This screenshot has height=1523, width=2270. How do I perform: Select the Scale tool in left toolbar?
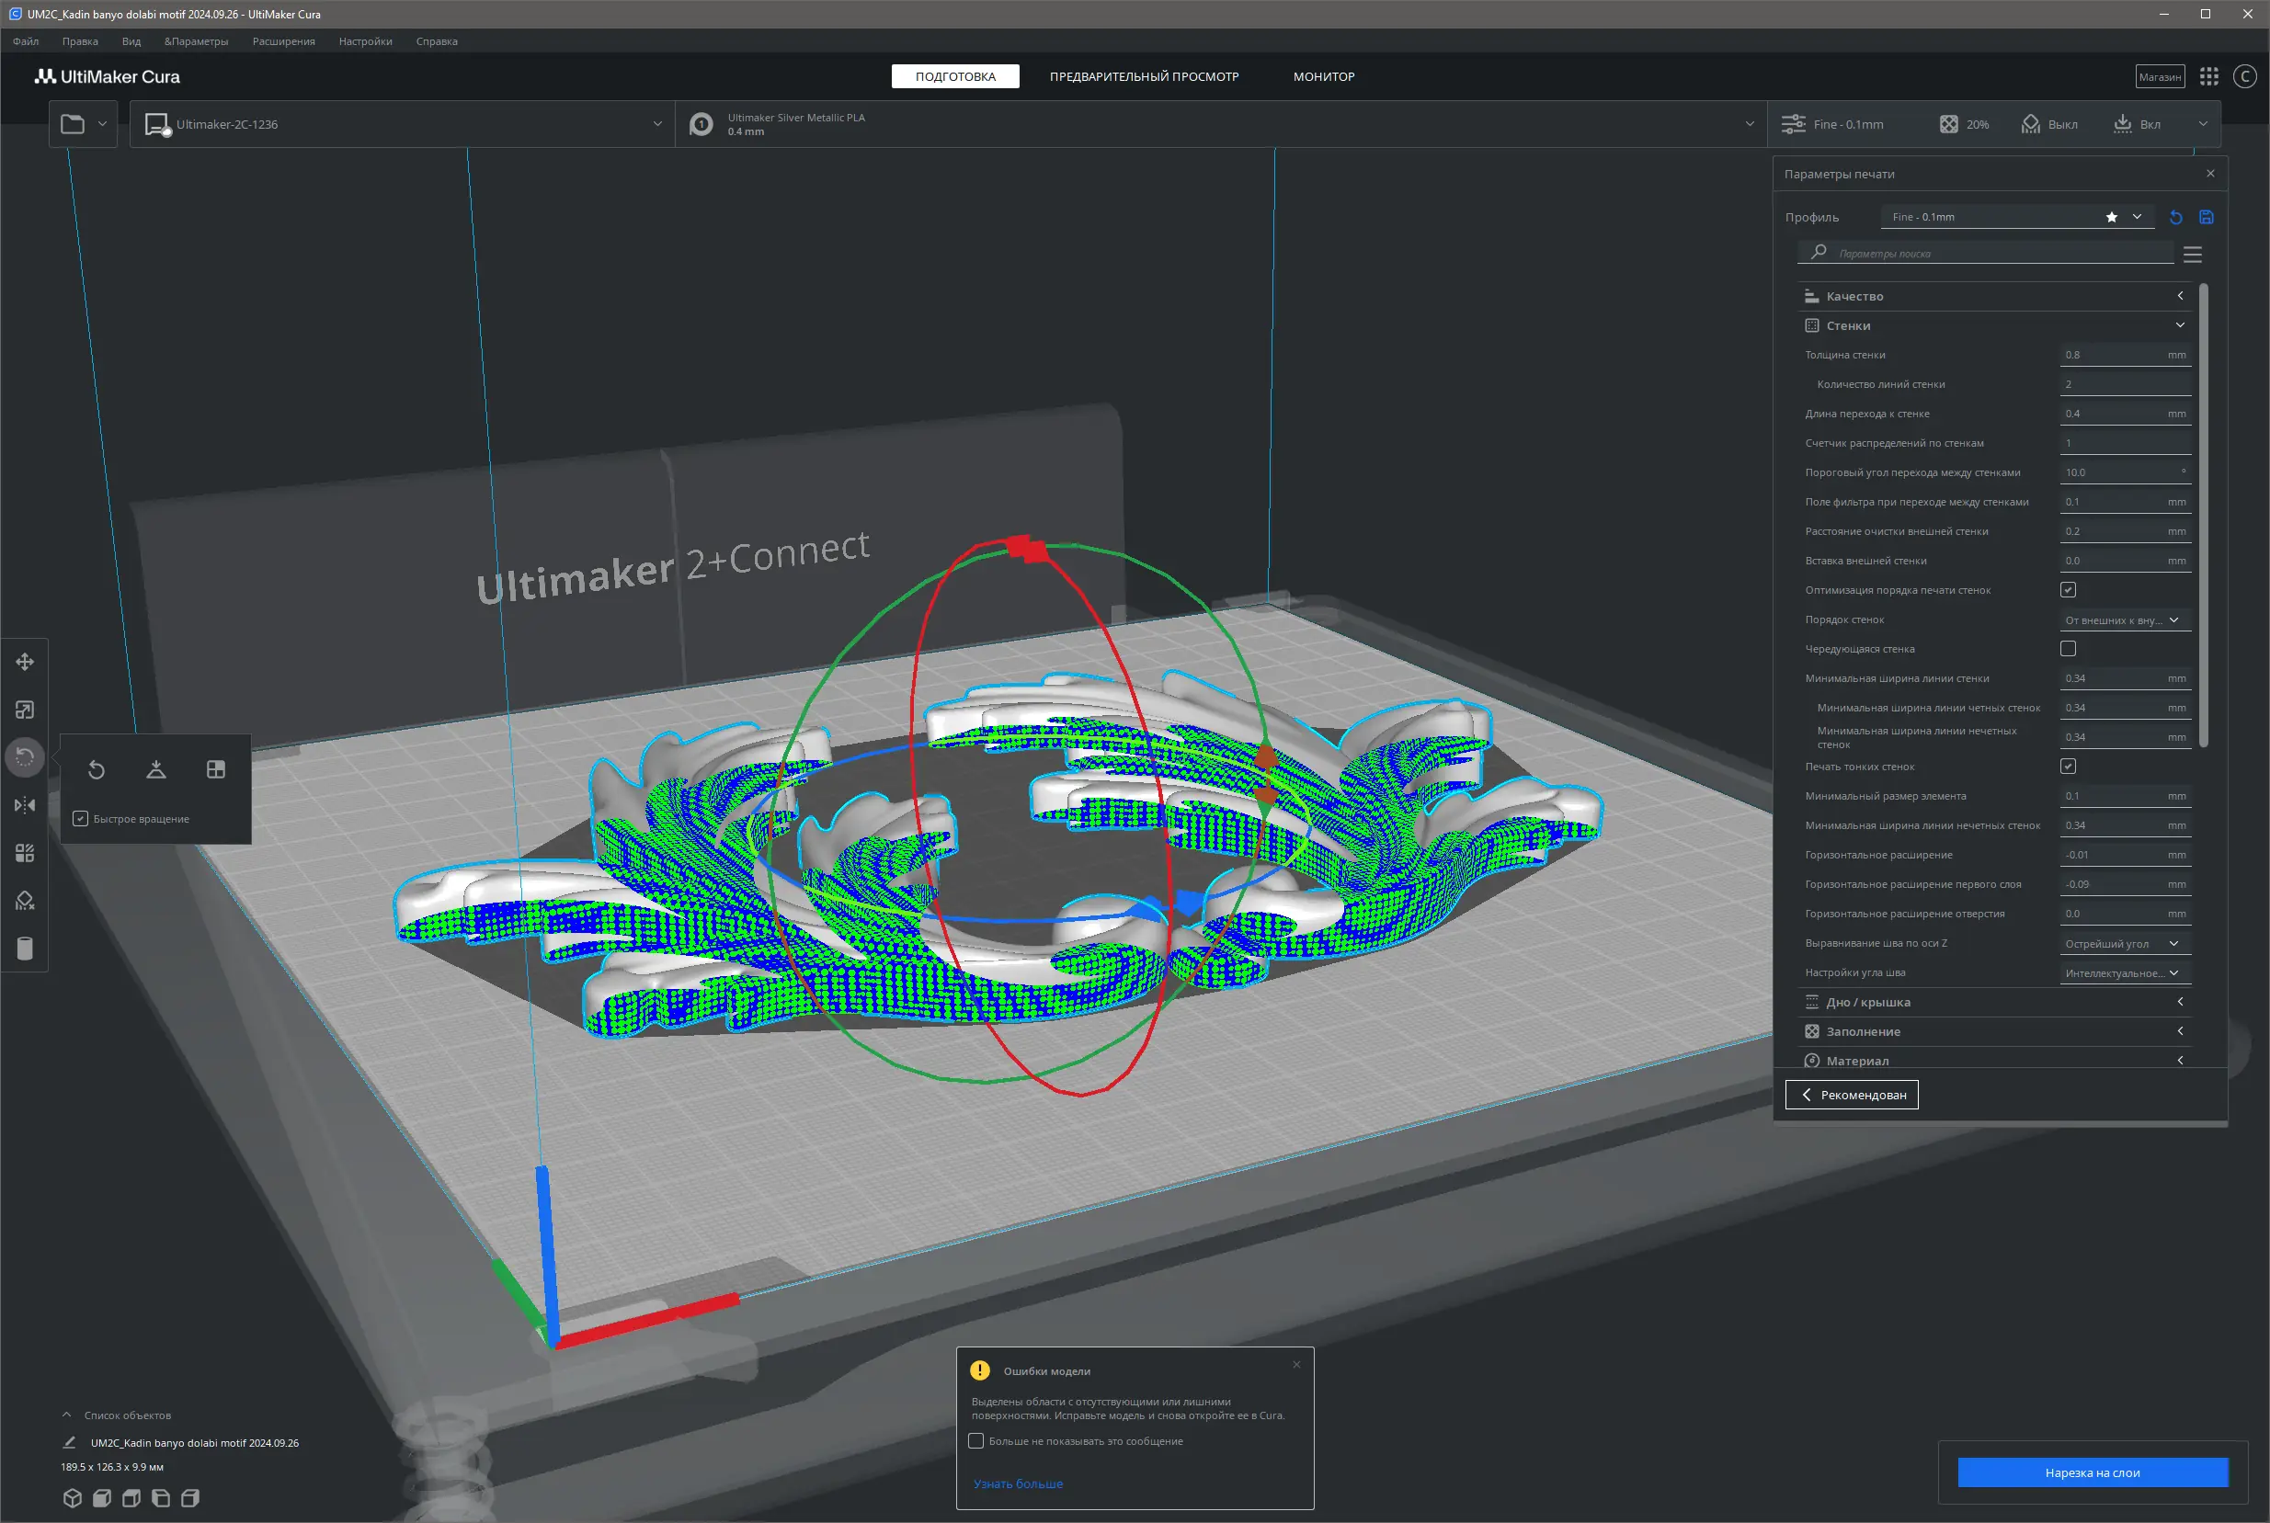tap(25, 710)
